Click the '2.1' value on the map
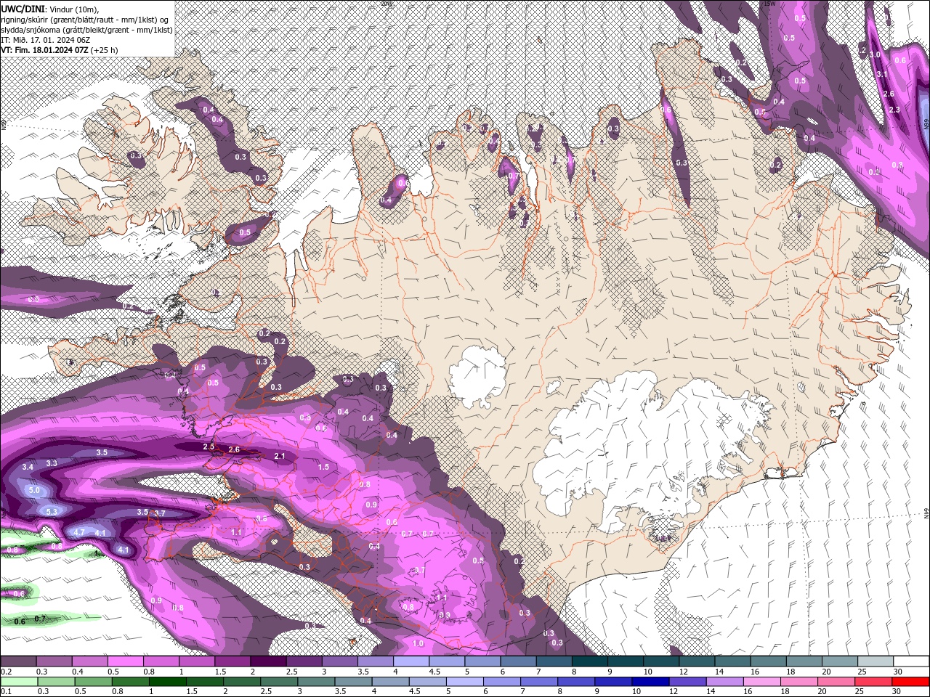 coord(280,456)
